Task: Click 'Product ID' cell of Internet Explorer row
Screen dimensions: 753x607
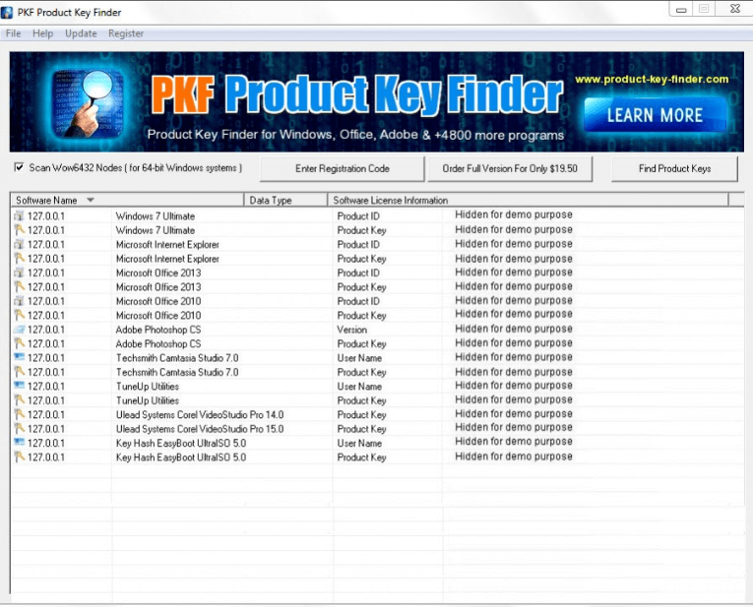Action: (x=358, y=244)
